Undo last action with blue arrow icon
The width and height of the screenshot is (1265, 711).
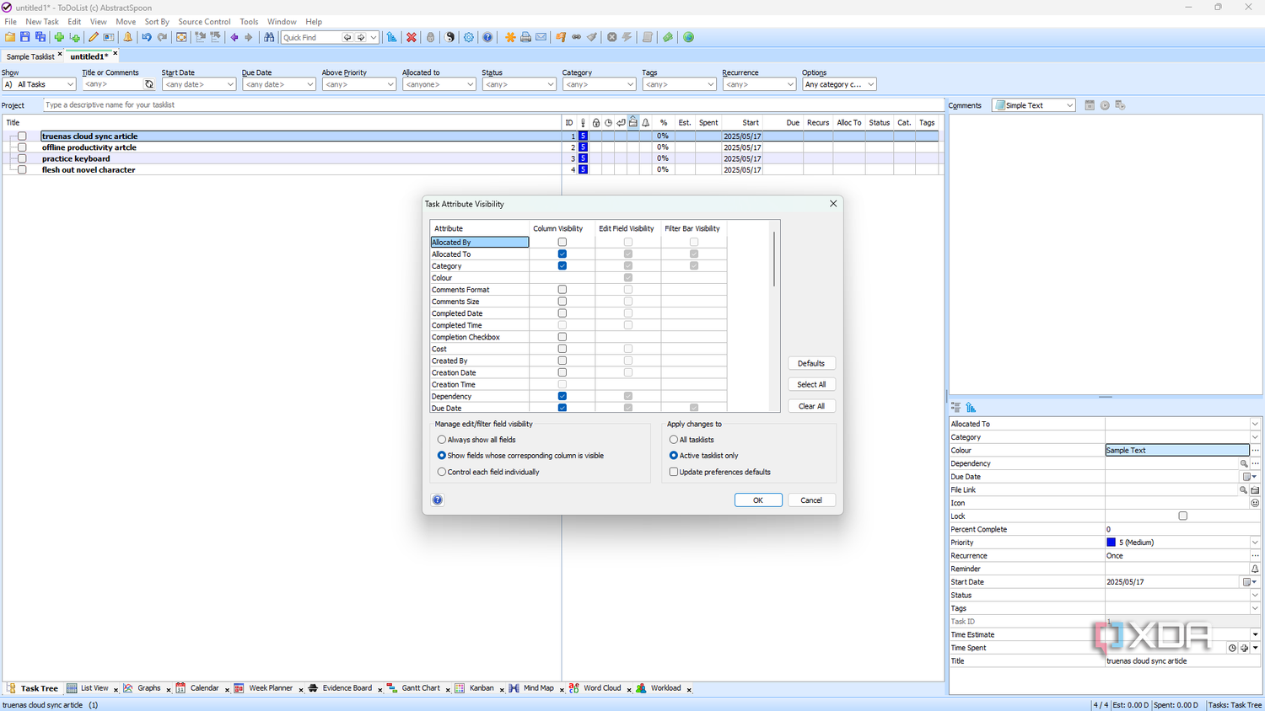147,37
